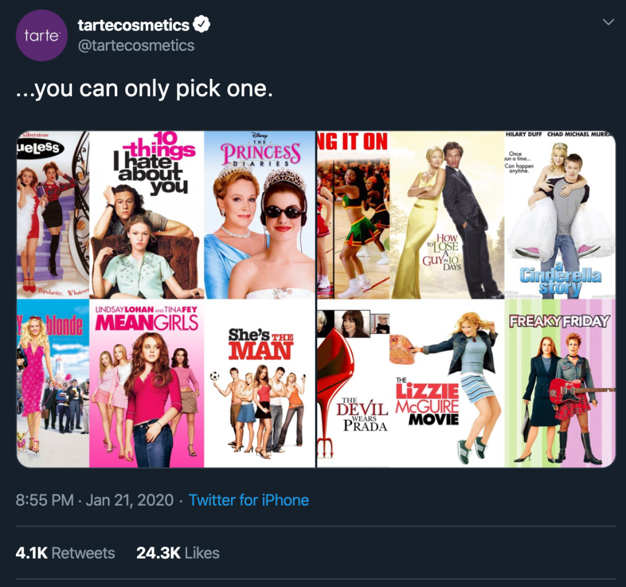The height and width of the screenshot is (587, 626).
Task: Open the How to Lose a Guy poster
Action: pos(447,215)
